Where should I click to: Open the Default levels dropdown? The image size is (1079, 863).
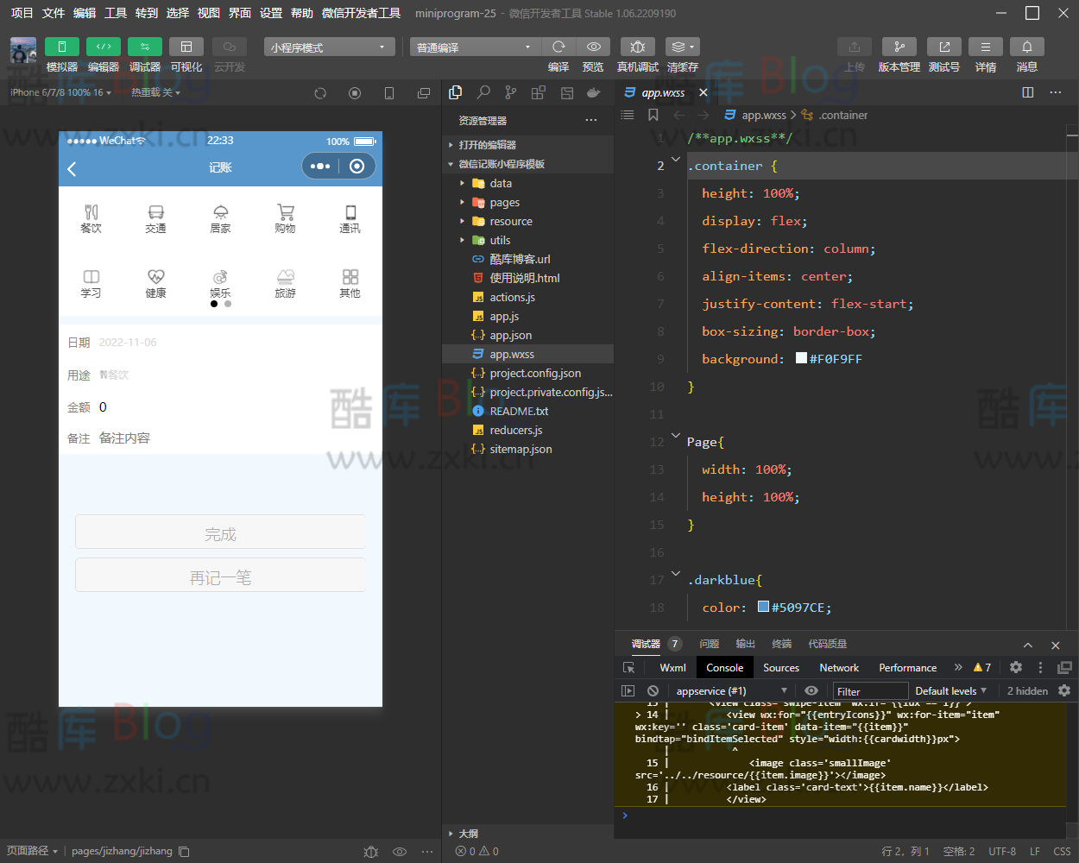click(950, 691)
